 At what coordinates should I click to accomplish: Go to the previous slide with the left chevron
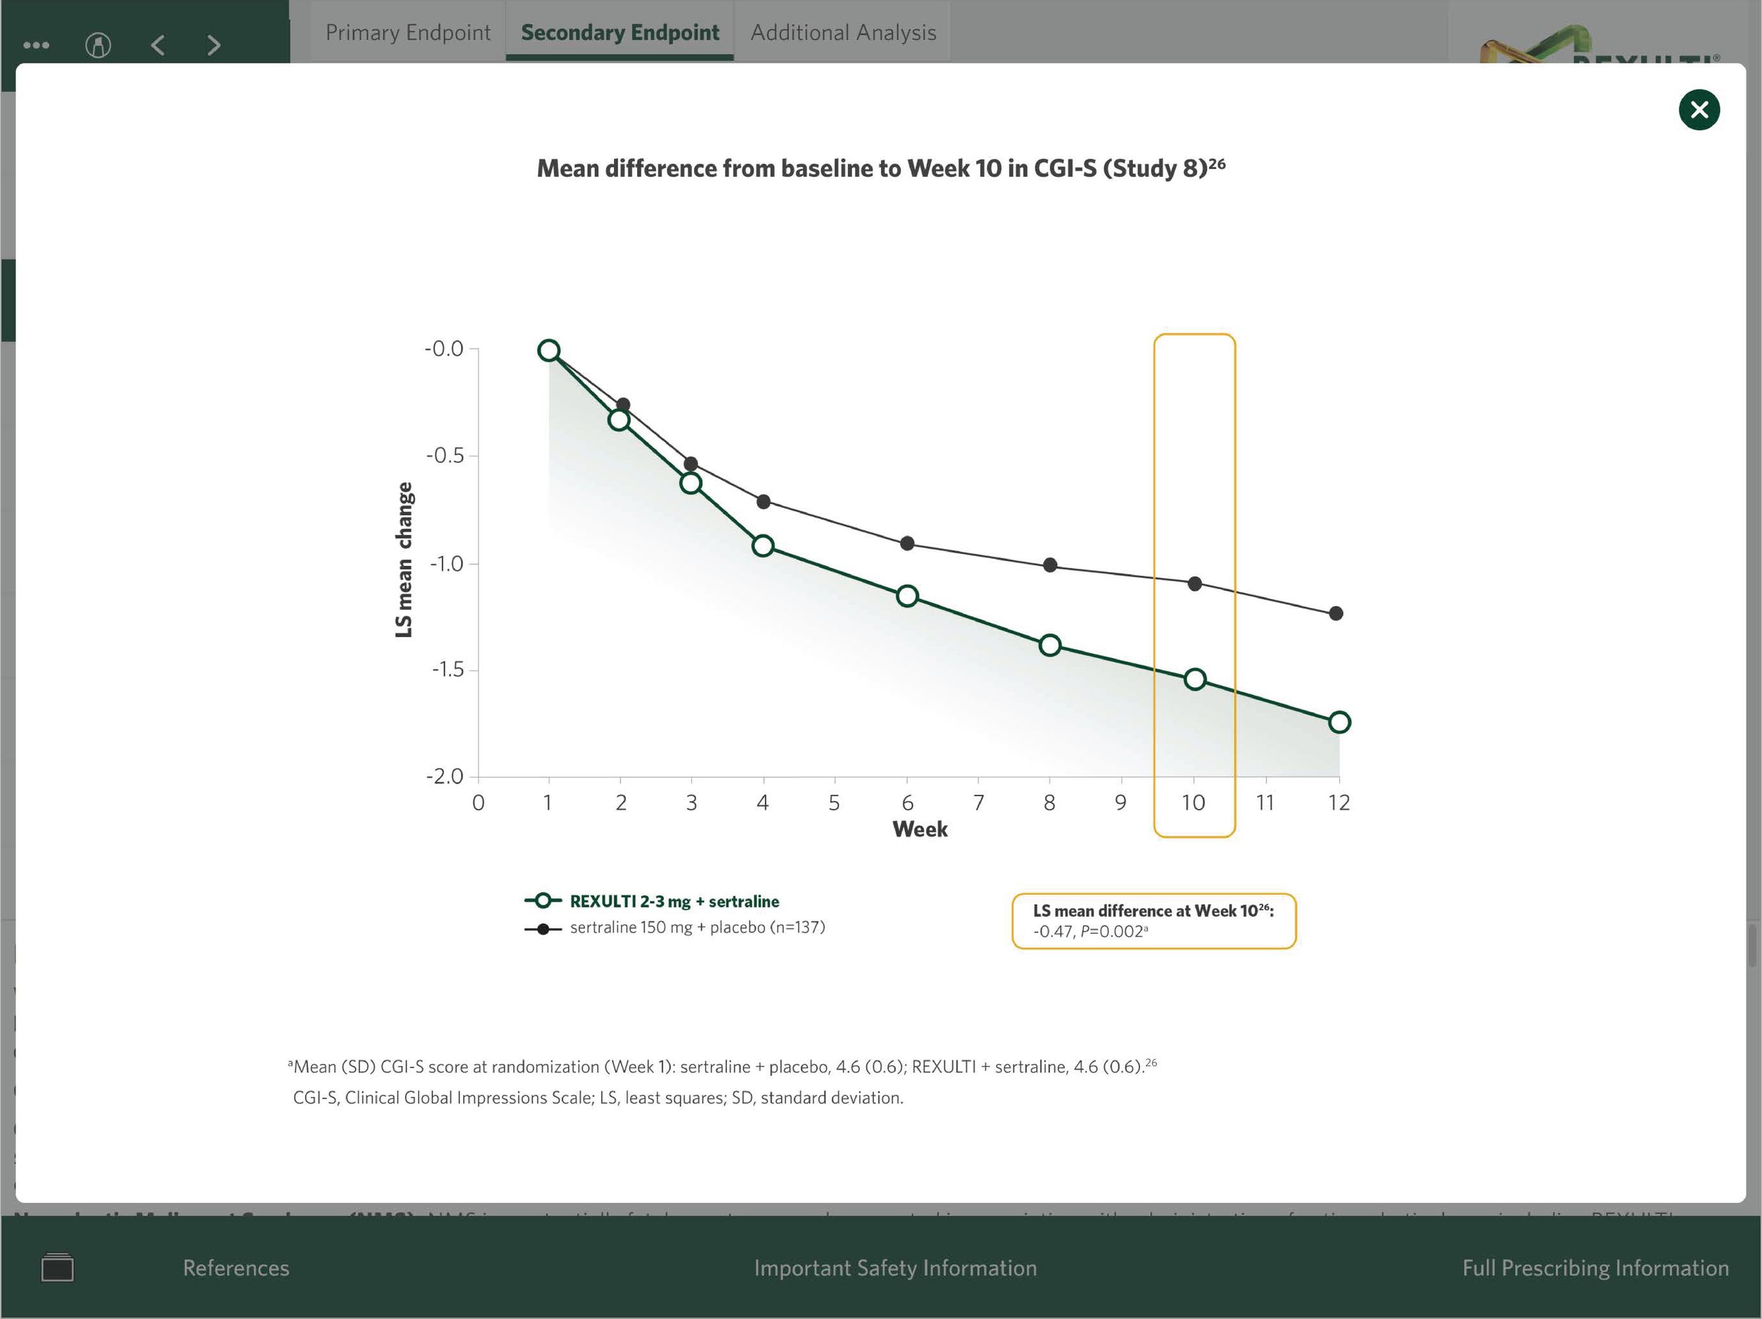[158, 45]
